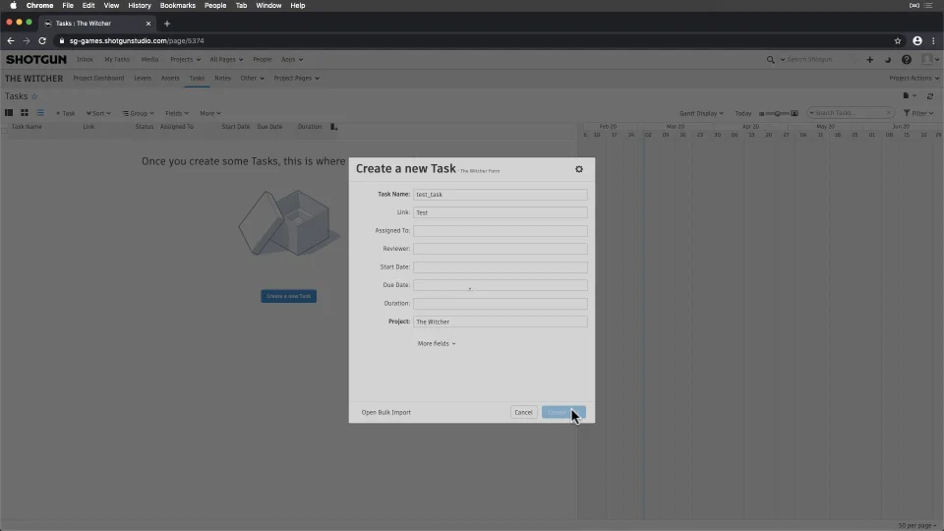The width and height of the screenshot is (944, 531).
Task: Go to My Tasks
Action: [117, 60]
